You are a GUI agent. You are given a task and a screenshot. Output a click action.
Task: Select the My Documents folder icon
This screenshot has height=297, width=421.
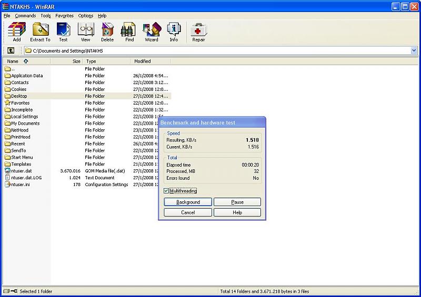[7, 124]
